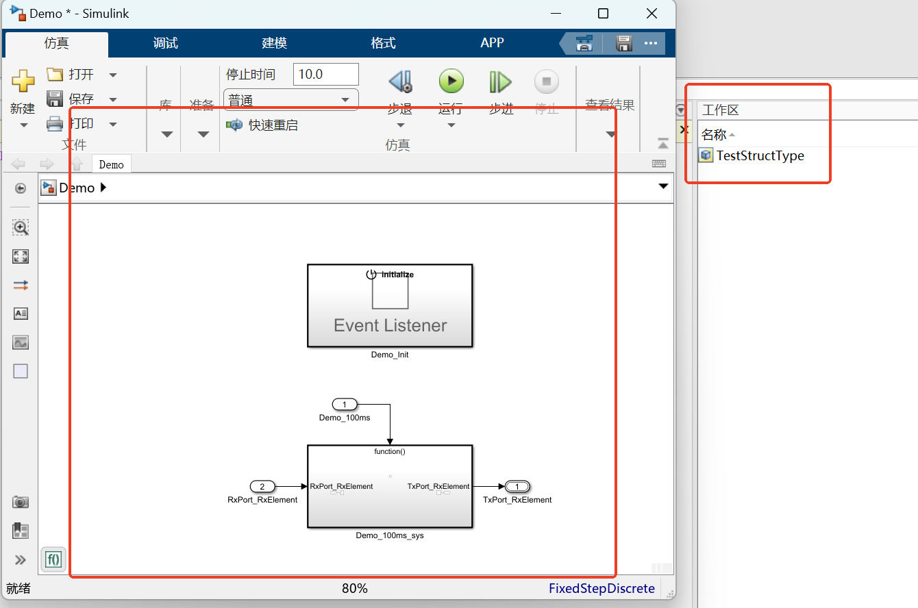Click the 名称 sort arrow in the workspace panel
918x608 pixels.
click(732, 134)
